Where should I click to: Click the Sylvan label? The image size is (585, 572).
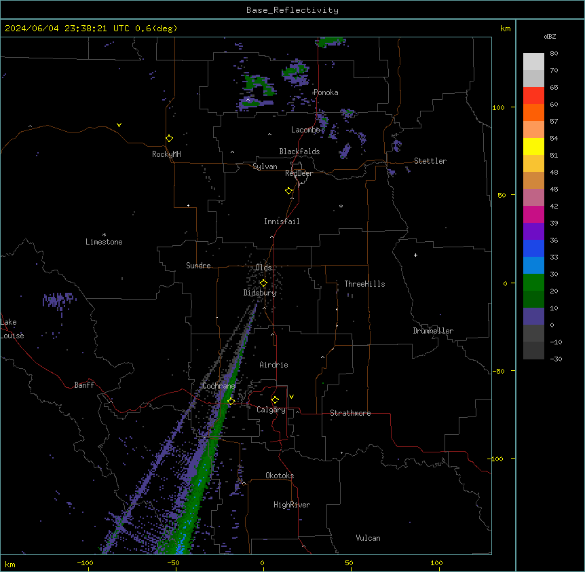[x=265, y=166]
